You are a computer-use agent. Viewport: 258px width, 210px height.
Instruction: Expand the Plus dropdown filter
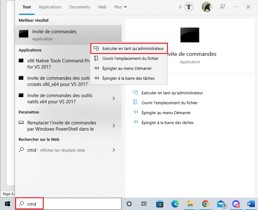(x=120, y=7)
